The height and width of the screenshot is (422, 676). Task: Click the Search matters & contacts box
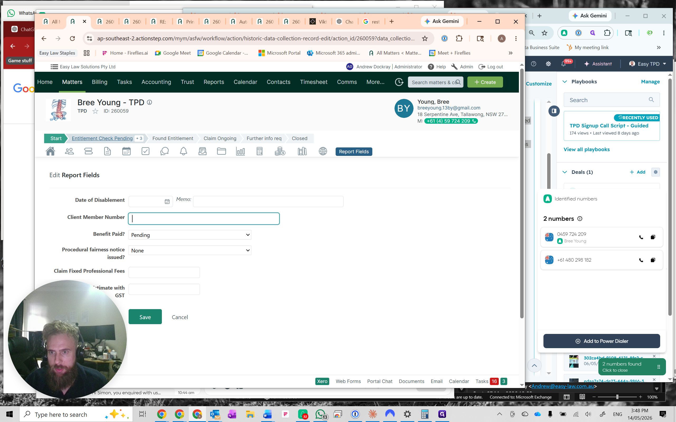pos(435,82)
